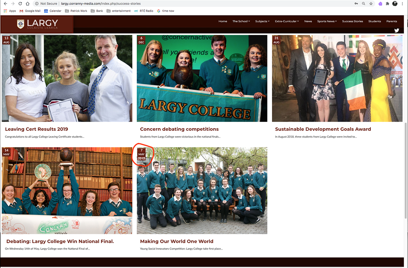Click the Concern debating competitions photo
This screenshot has height=268, width=408.
202,78
